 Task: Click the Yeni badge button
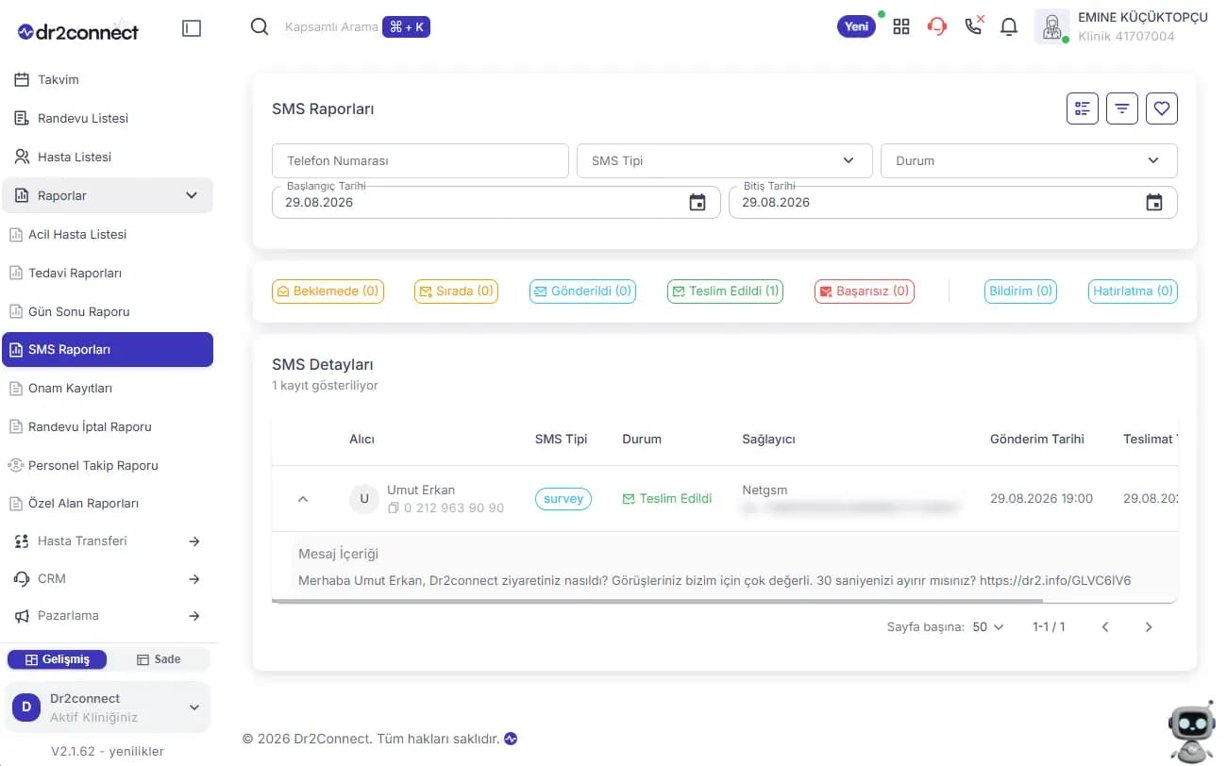tap(856, 26)
